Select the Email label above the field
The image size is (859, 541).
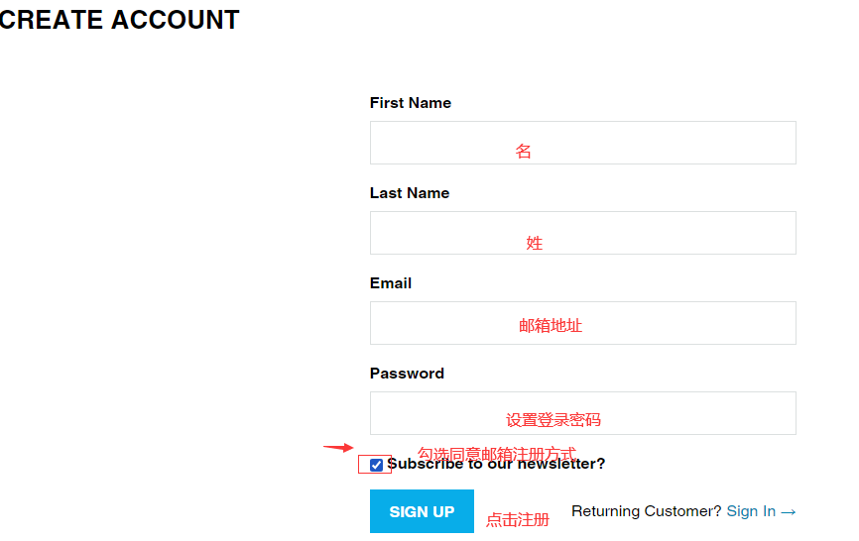pos(390,283)
